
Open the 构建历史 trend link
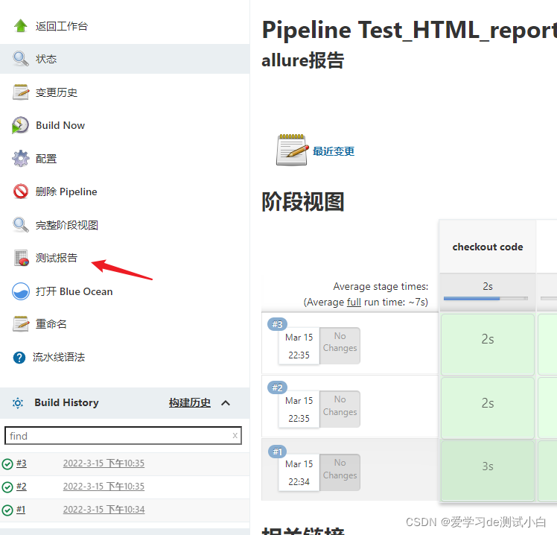(x=189, y=402)
